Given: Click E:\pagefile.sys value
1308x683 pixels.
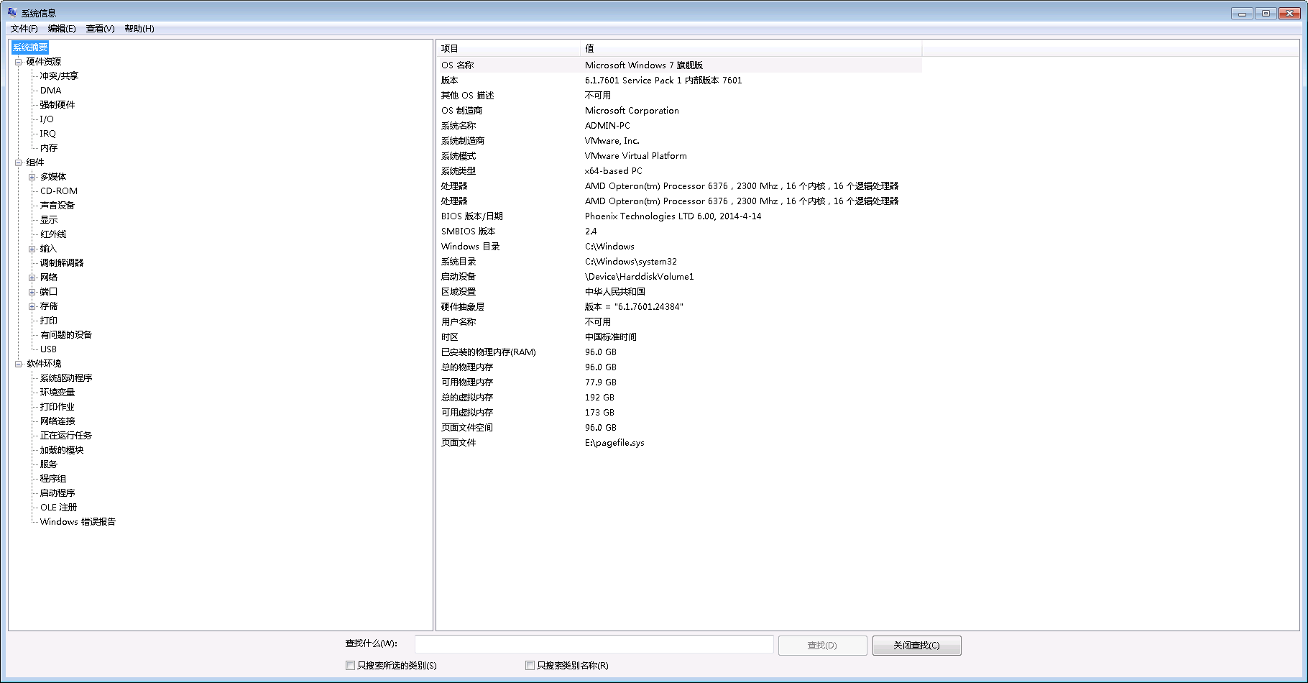Looking at the screenshot, I should [614, 443].
